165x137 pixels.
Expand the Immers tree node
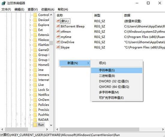pyautogui.click(x=30, y=75)
